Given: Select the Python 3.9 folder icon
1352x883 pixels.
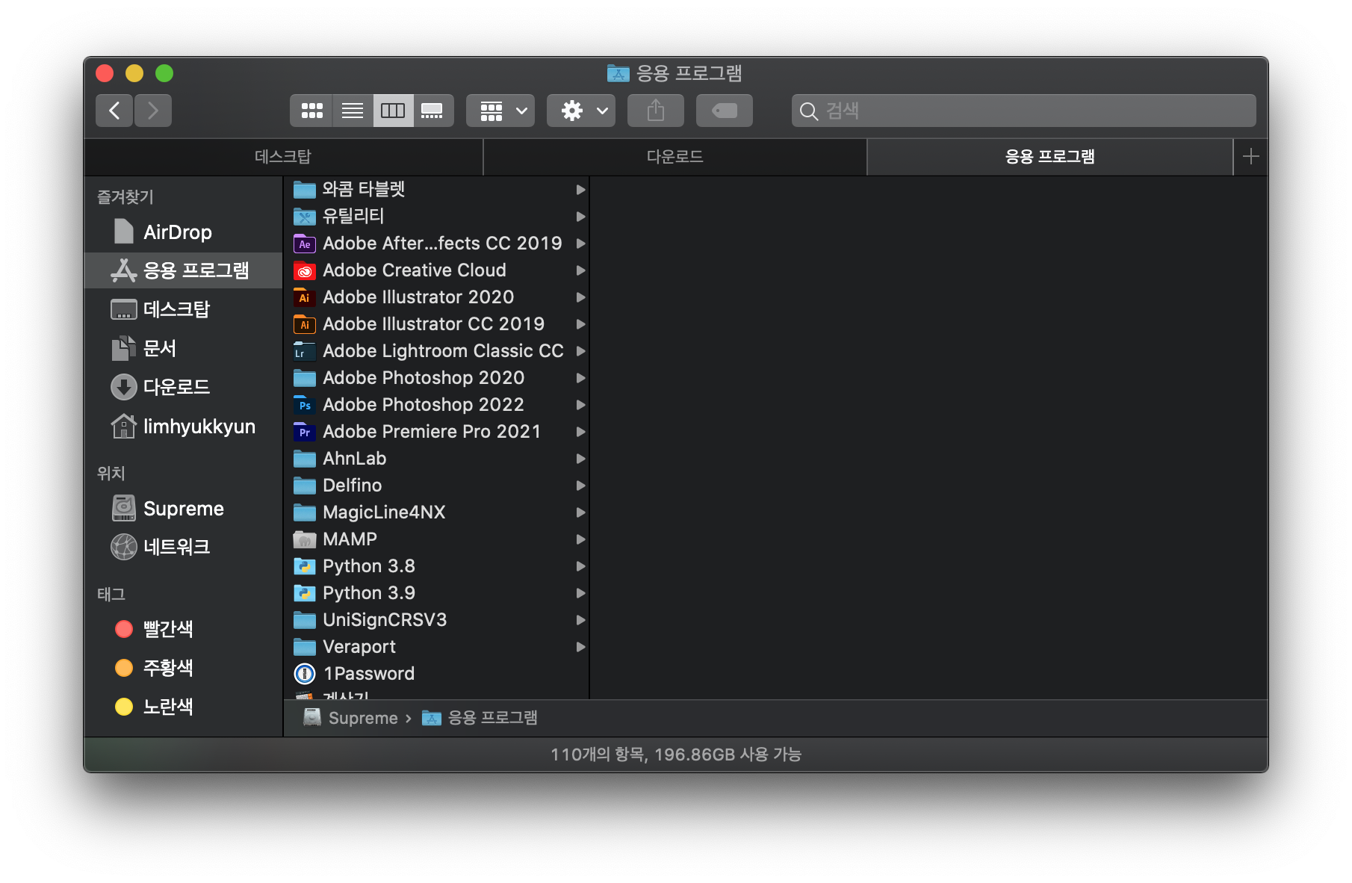Looking at the screenshot, I should [x=305, y=593].
